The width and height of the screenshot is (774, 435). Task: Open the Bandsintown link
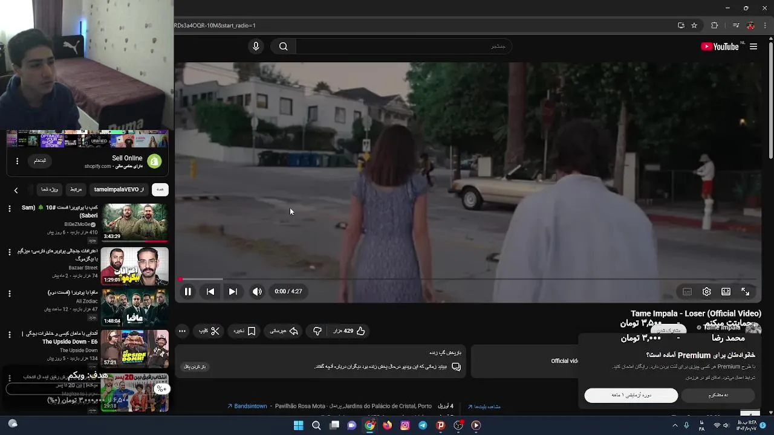click(247, 406)
